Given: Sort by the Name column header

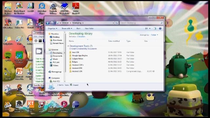Looking at the screenshot, I should tap(72, 41).
